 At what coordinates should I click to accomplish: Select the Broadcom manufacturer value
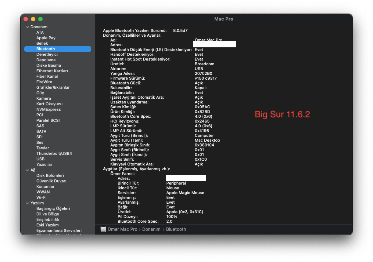point(204,64)
